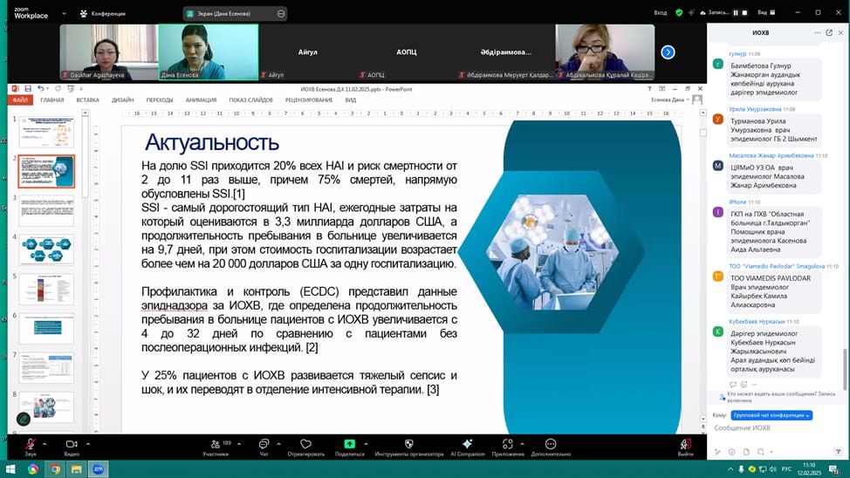
Task: Turn on camera with the Видео button
Action: pyautogui.click(x=72, y=445)
